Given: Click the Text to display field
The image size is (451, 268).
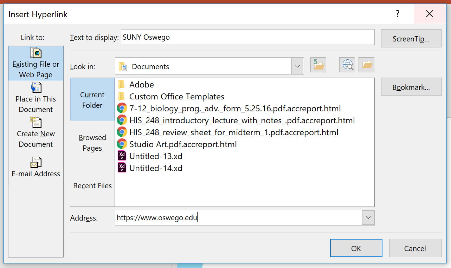Looking at the screenshot, I should (248, 37).
